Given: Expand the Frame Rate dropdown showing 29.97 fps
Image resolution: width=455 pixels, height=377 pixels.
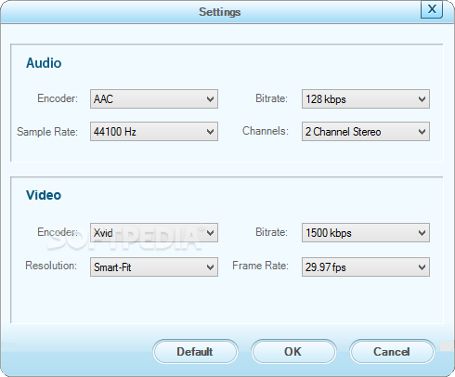Looking at the screenshot, I should (366, 266).
